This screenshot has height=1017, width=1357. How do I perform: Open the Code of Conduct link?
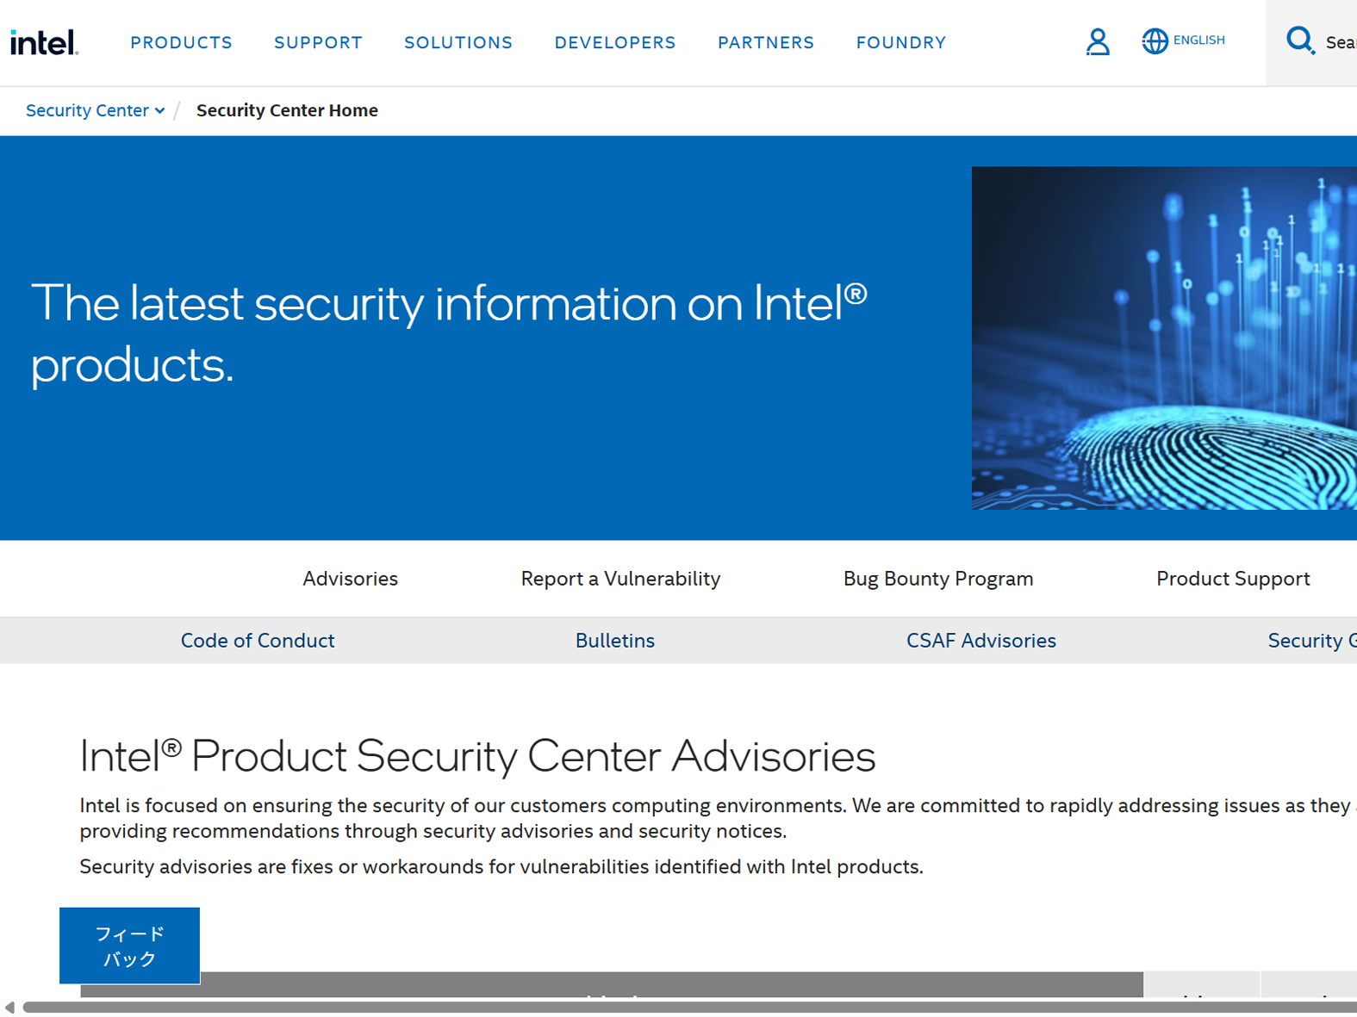click(258, 641)
